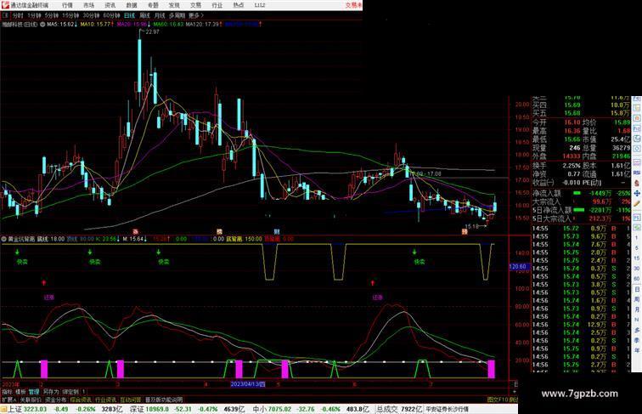Open the 市场 menu
Screen dimensions: 642x414
(89, 5)
